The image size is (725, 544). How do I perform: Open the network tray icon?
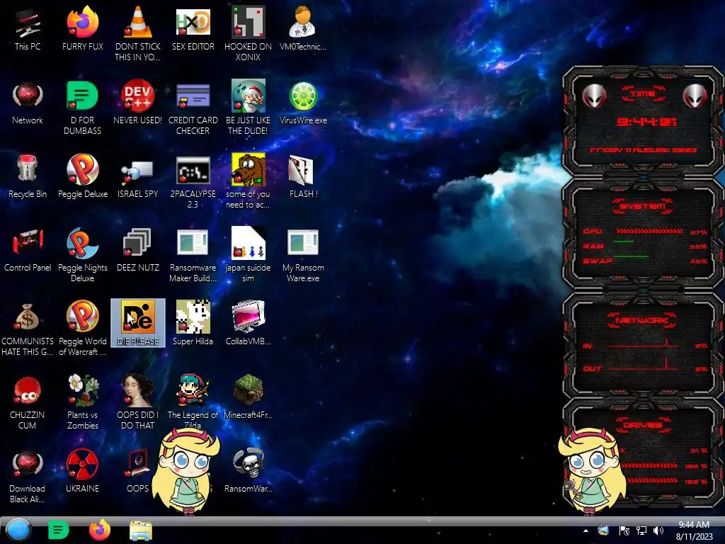641,531
